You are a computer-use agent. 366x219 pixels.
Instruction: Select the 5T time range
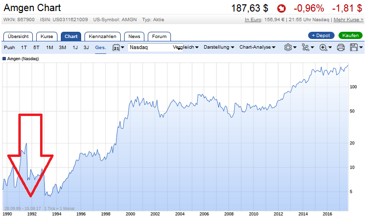click(x=36, y=48)
